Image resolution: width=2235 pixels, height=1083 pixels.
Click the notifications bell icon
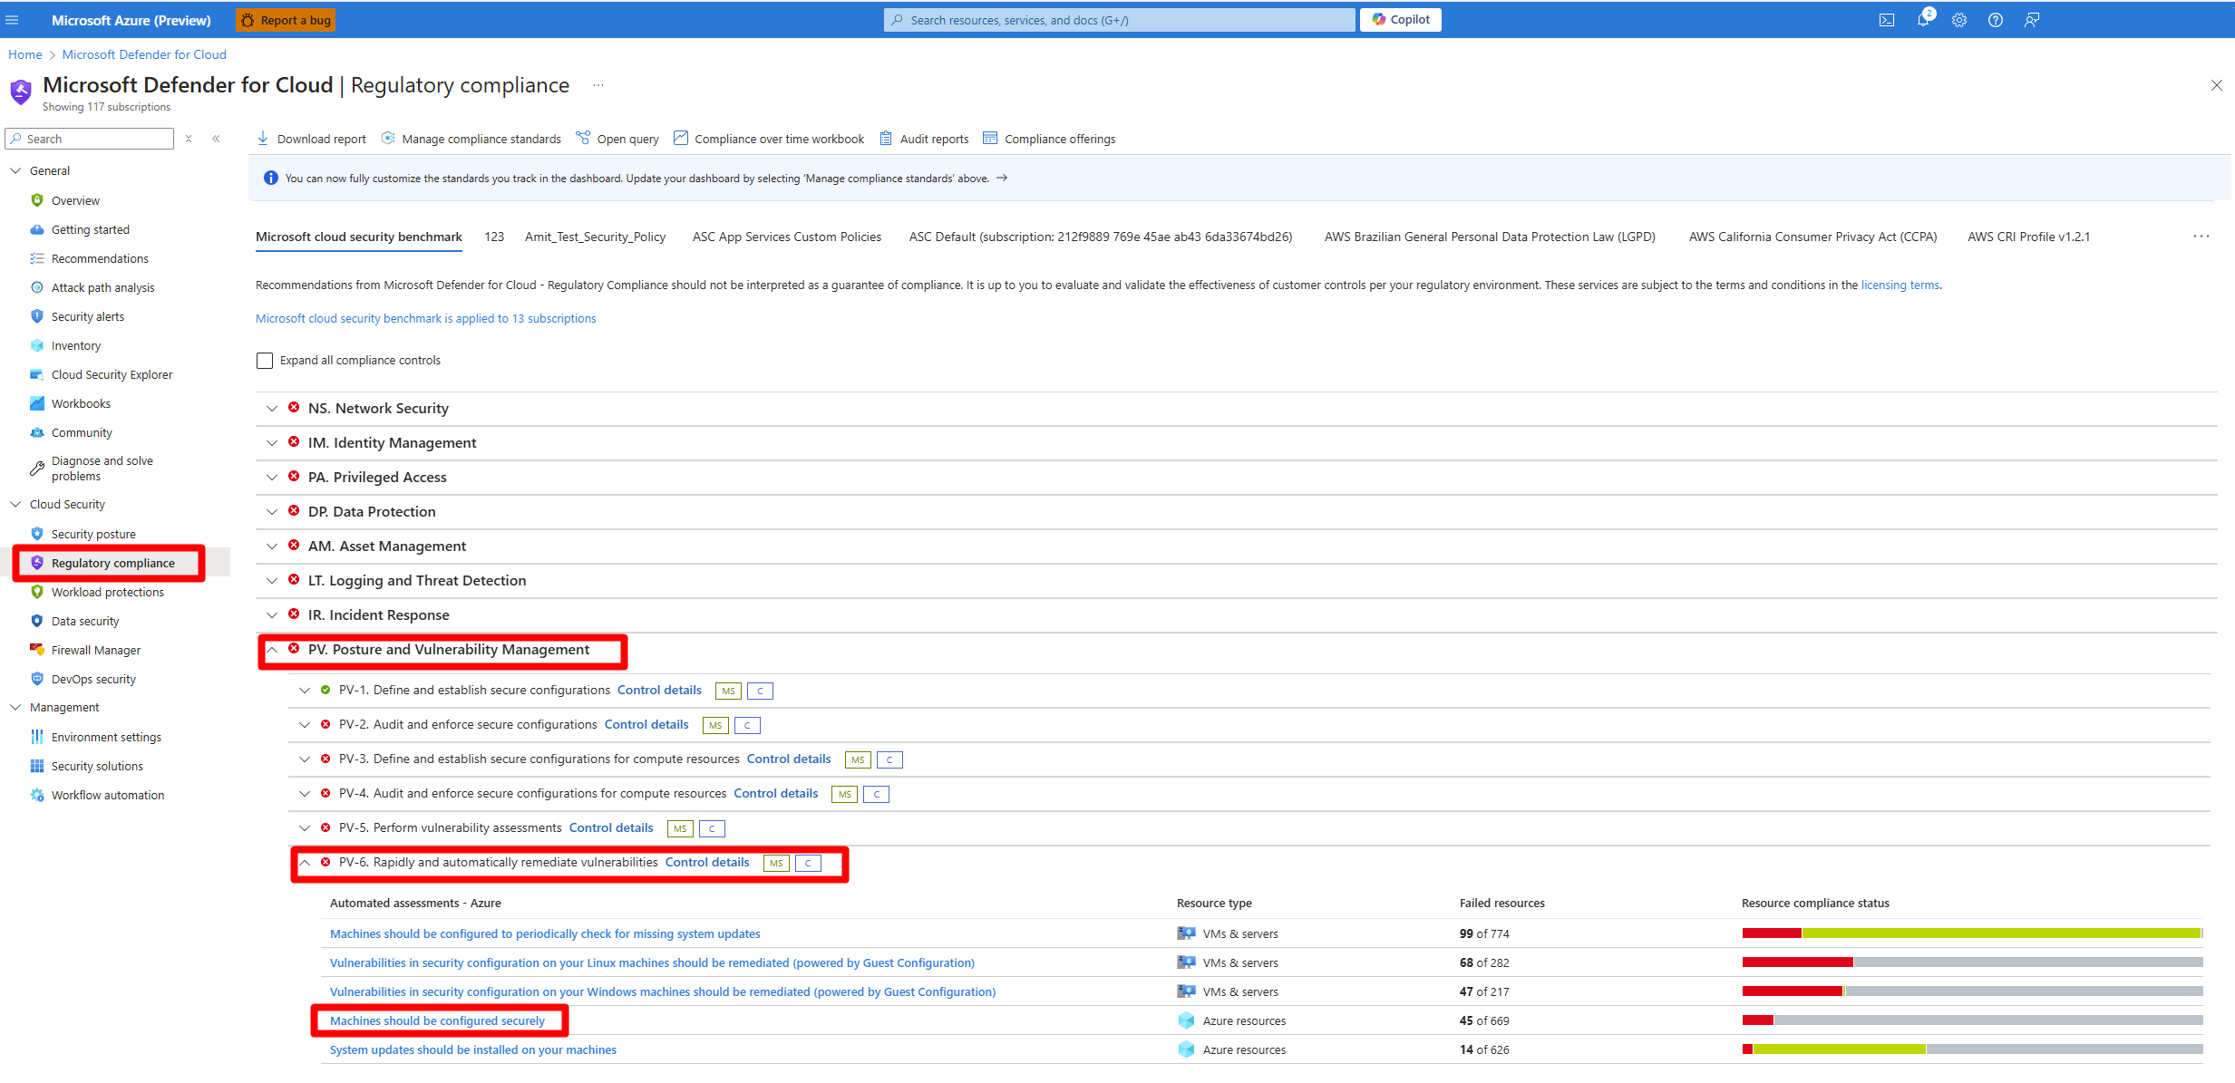coord(1923,20)
